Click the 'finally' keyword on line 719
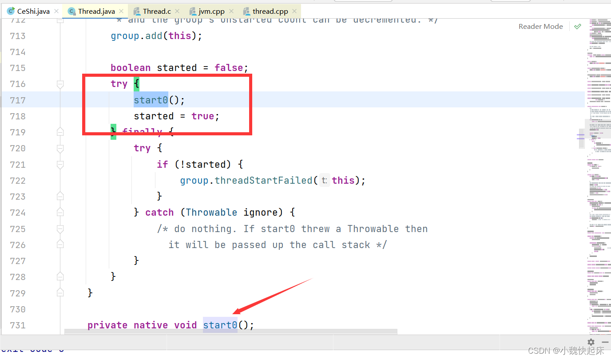 point(142,132)
